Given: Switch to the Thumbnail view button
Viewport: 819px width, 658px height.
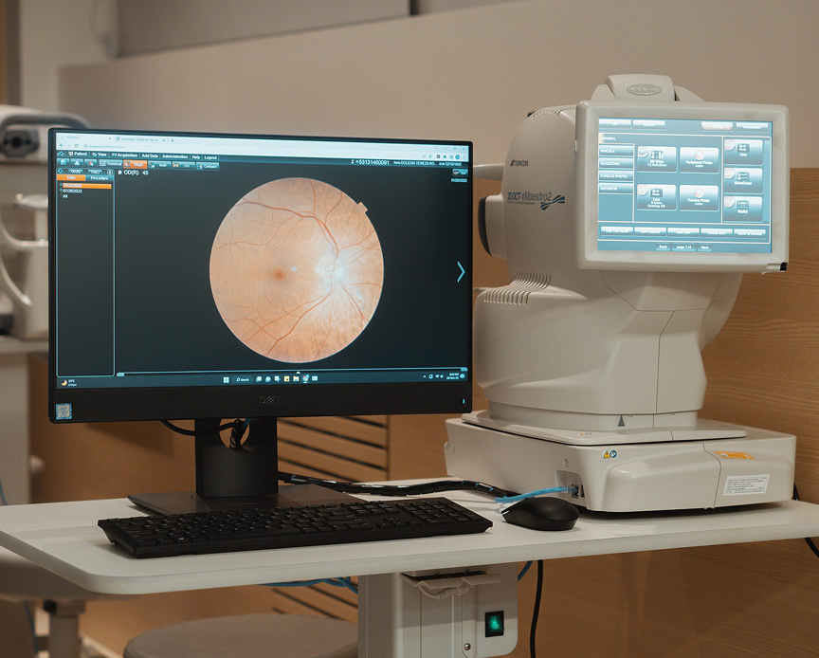Looking at the screenshot, I should (113, 164).
